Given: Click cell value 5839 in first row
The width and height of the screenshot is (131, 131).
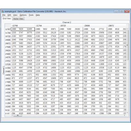Looking at the screenshot, I should click(x=21, y=29).
